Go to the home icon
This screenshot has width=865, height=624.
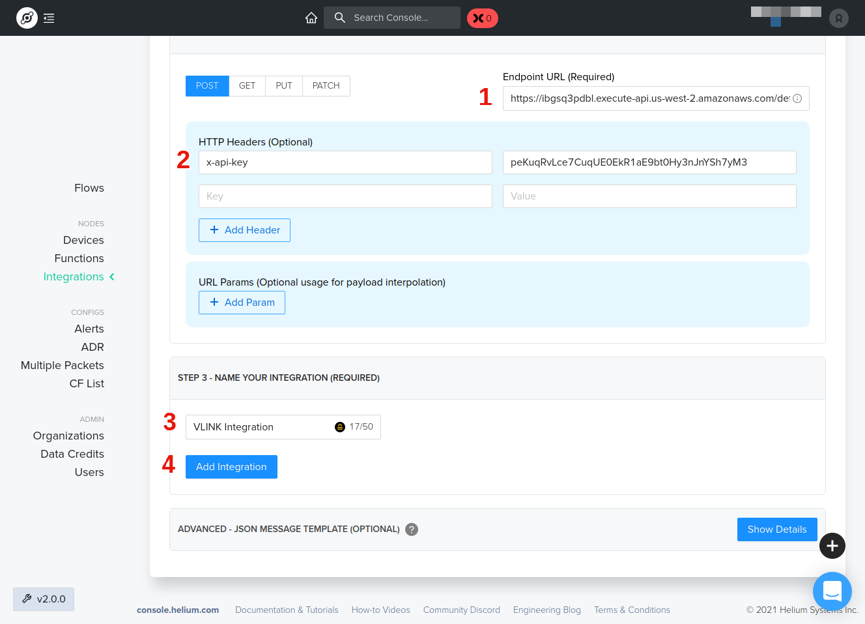[x=311, y=18]
